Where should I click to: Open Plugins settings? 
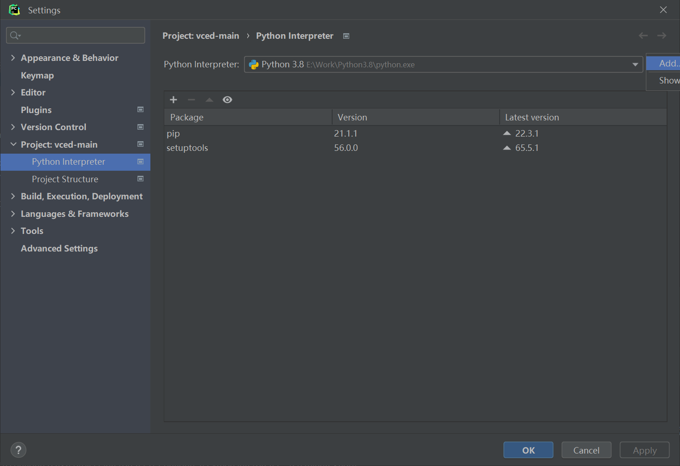tap(36, 110)
